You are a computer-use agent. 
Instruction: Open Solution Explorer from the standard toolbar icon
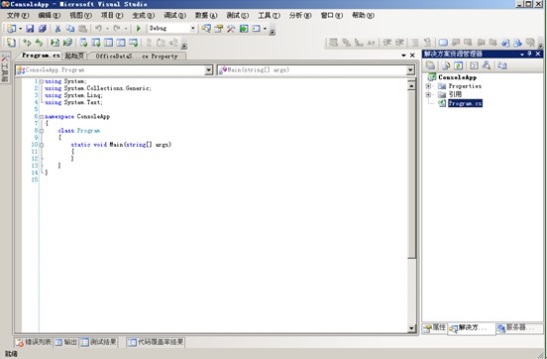206,29
